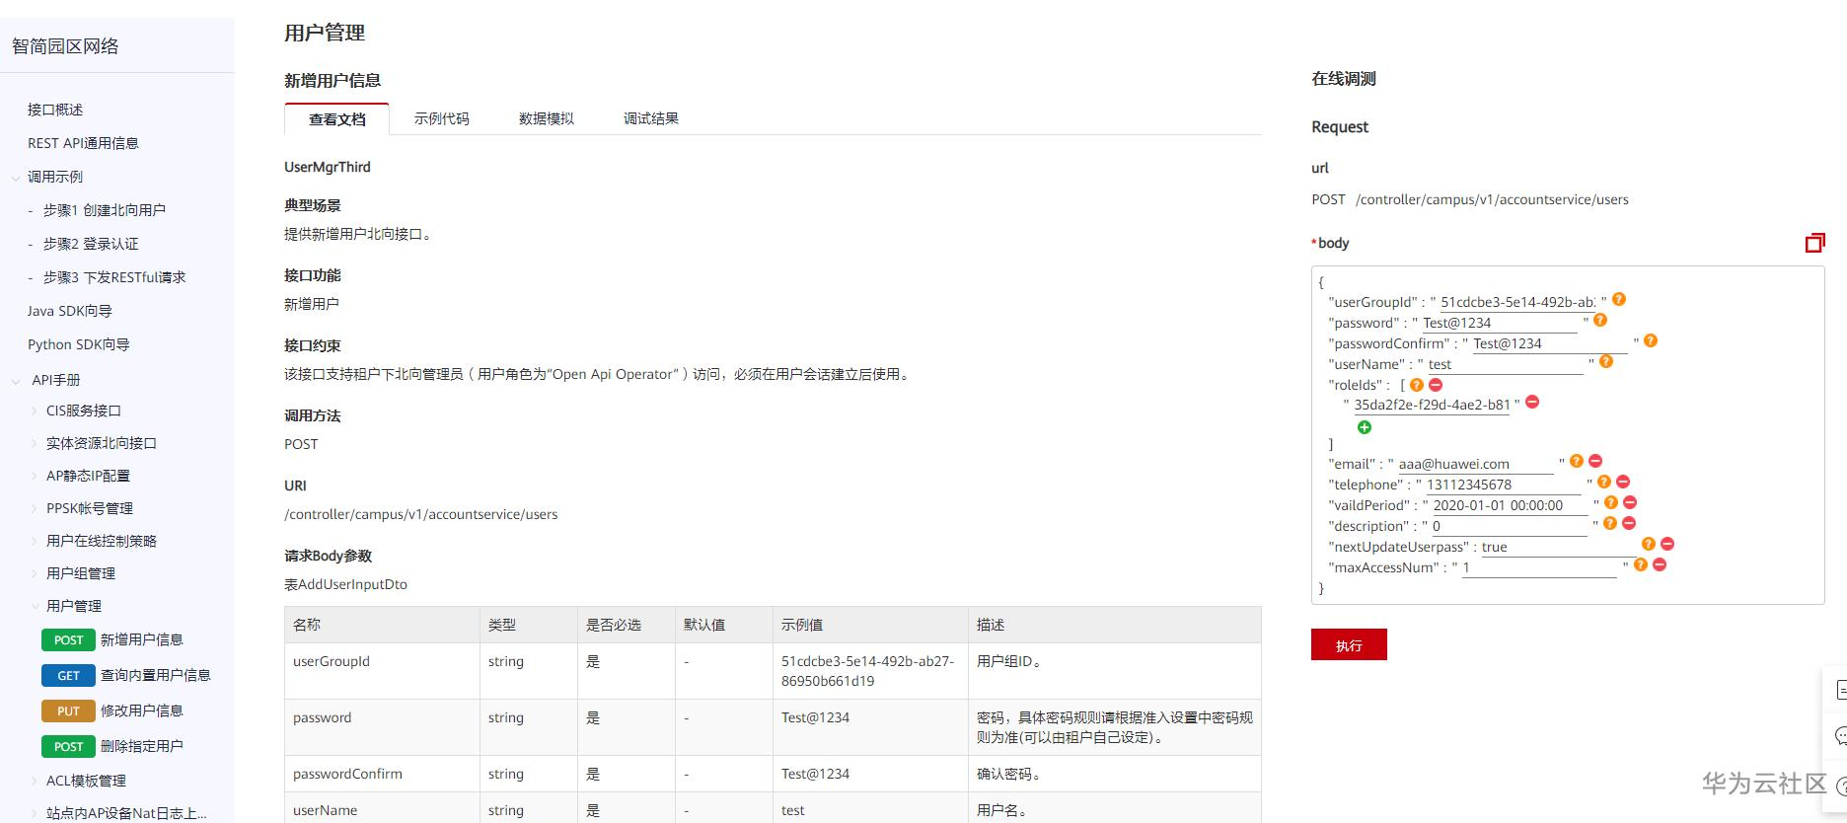Open help icon for userGroupId field

tap(1619, 300)
